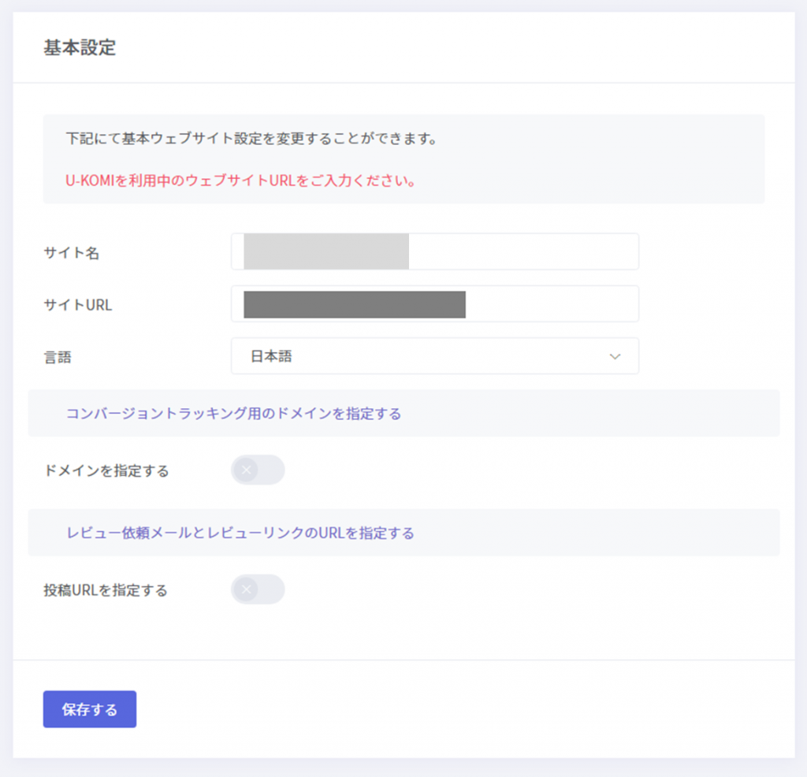The width and height of the screenshot is (807, 777).
Task: Click the chevron arrow in the 言語 dropdown
Action: click(x=615, y=357)
